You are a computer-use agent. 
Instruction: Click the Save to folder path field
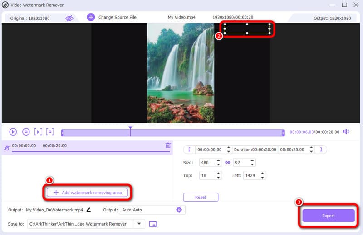tap(80, 224)
